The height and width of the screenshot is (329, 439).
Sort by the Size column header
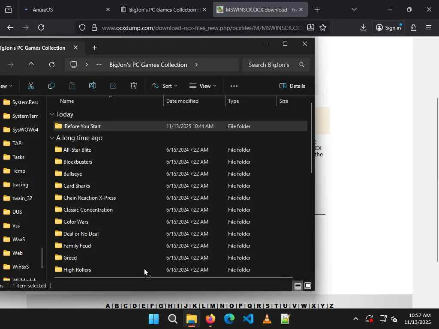tap(284, 101)
